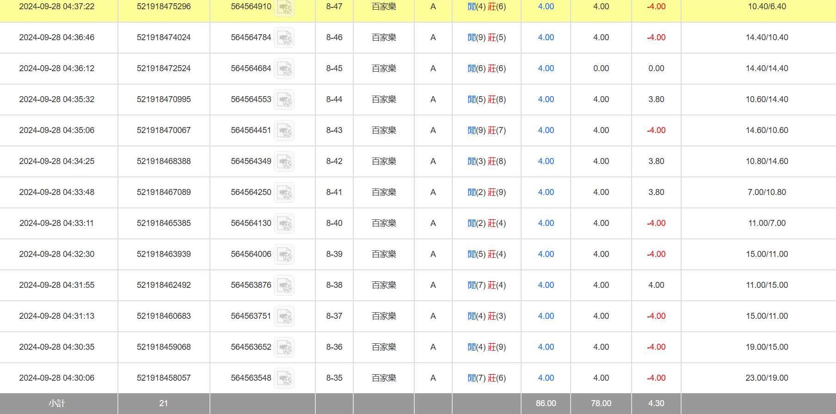
Task: Click the replay icon beside 564563548
Action: 284,378
